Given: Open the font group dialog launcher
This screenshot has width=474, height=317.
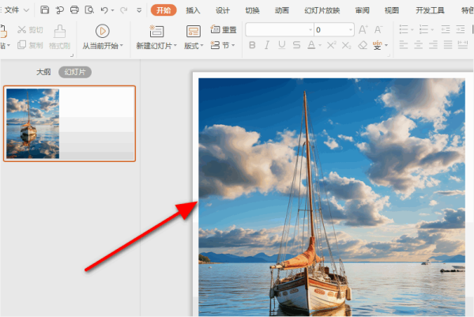Looking at the screenshot, I should click(x=389, y=55).
